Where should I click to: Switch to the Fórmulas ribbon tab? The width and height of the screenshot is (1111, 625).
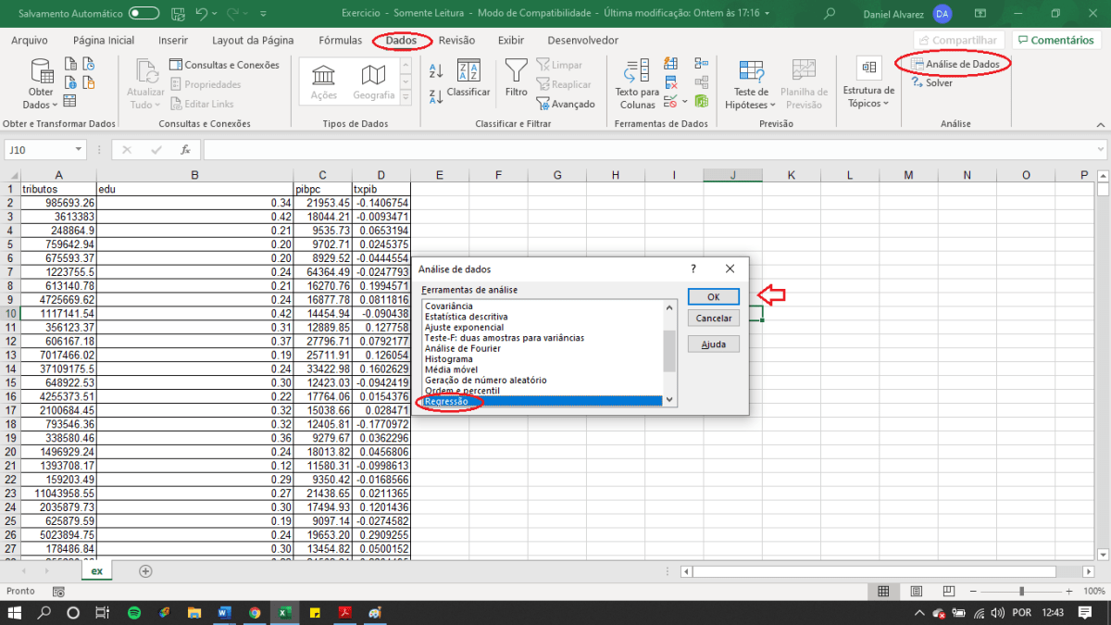pyautogui.click(x=340, y=40)
